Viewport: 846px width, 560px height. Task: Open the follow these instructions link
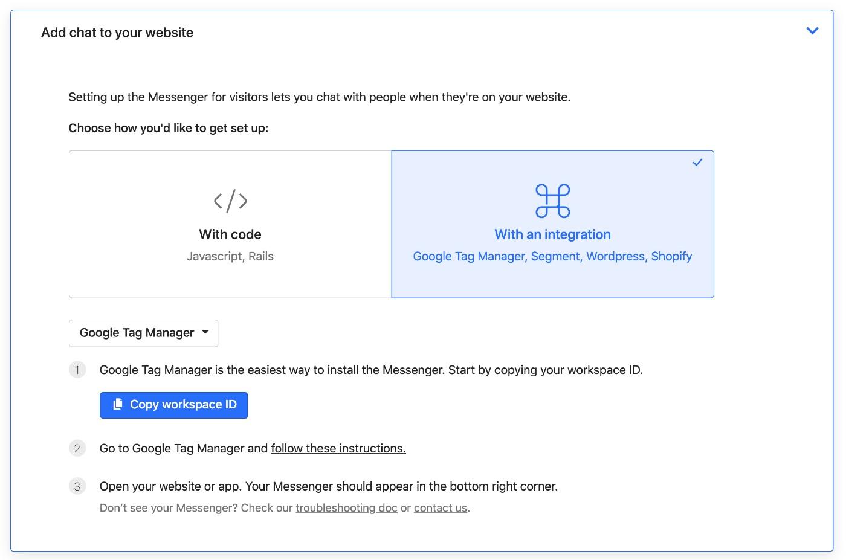pos(338,448)
